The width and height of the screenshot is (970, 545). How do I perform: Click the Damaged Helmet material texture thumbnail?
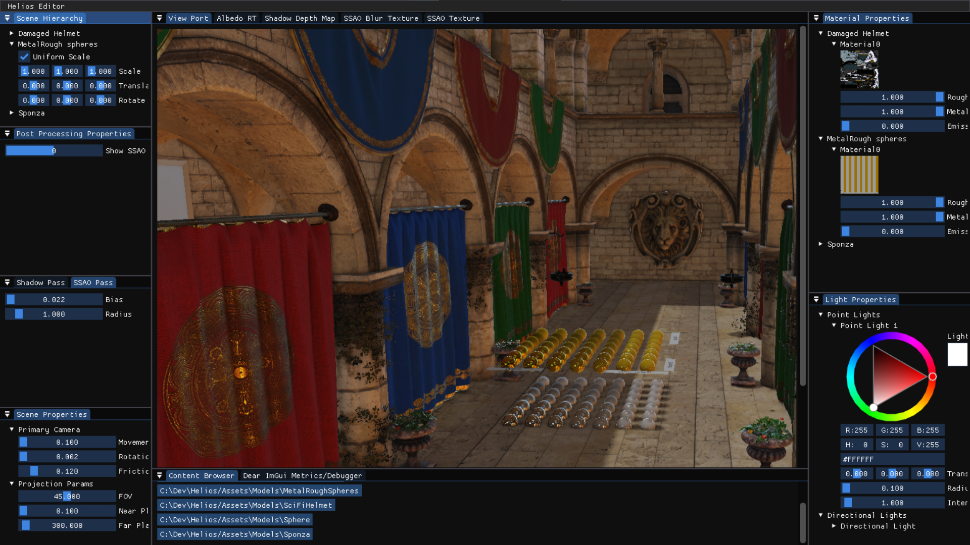pos(859,70)
